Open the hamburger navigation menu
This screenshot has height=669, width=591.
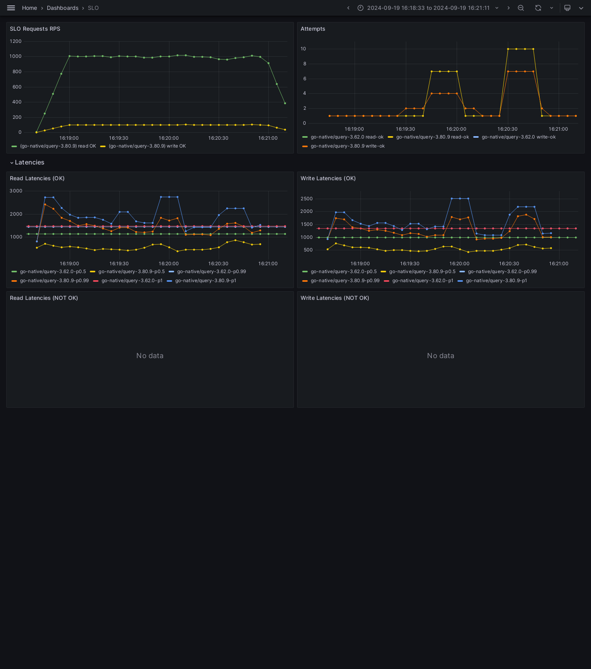pos(11,8)
